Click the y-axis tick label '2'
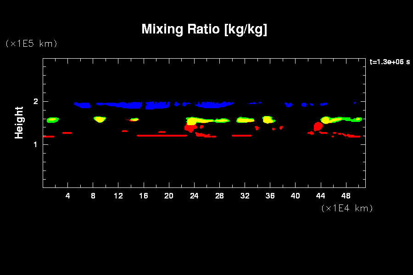This screenshot has height=275, width=413. (35, 101)
